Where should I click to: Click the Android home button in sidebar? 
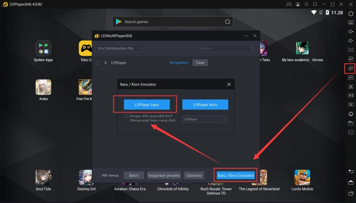pyautogui.click(x=351, y=182)
